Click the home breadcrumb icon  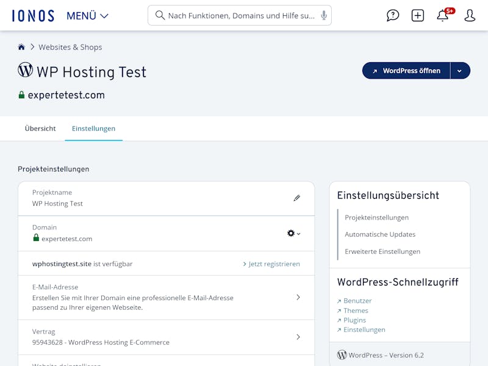pos(21,47)
